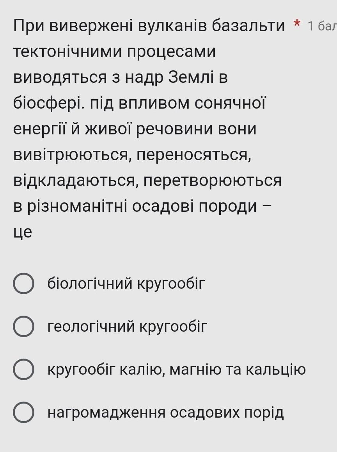The width and height of the screenshot is (337, 452).
Task: Click the final question word 'це'
Action: (x=23, y=232)
